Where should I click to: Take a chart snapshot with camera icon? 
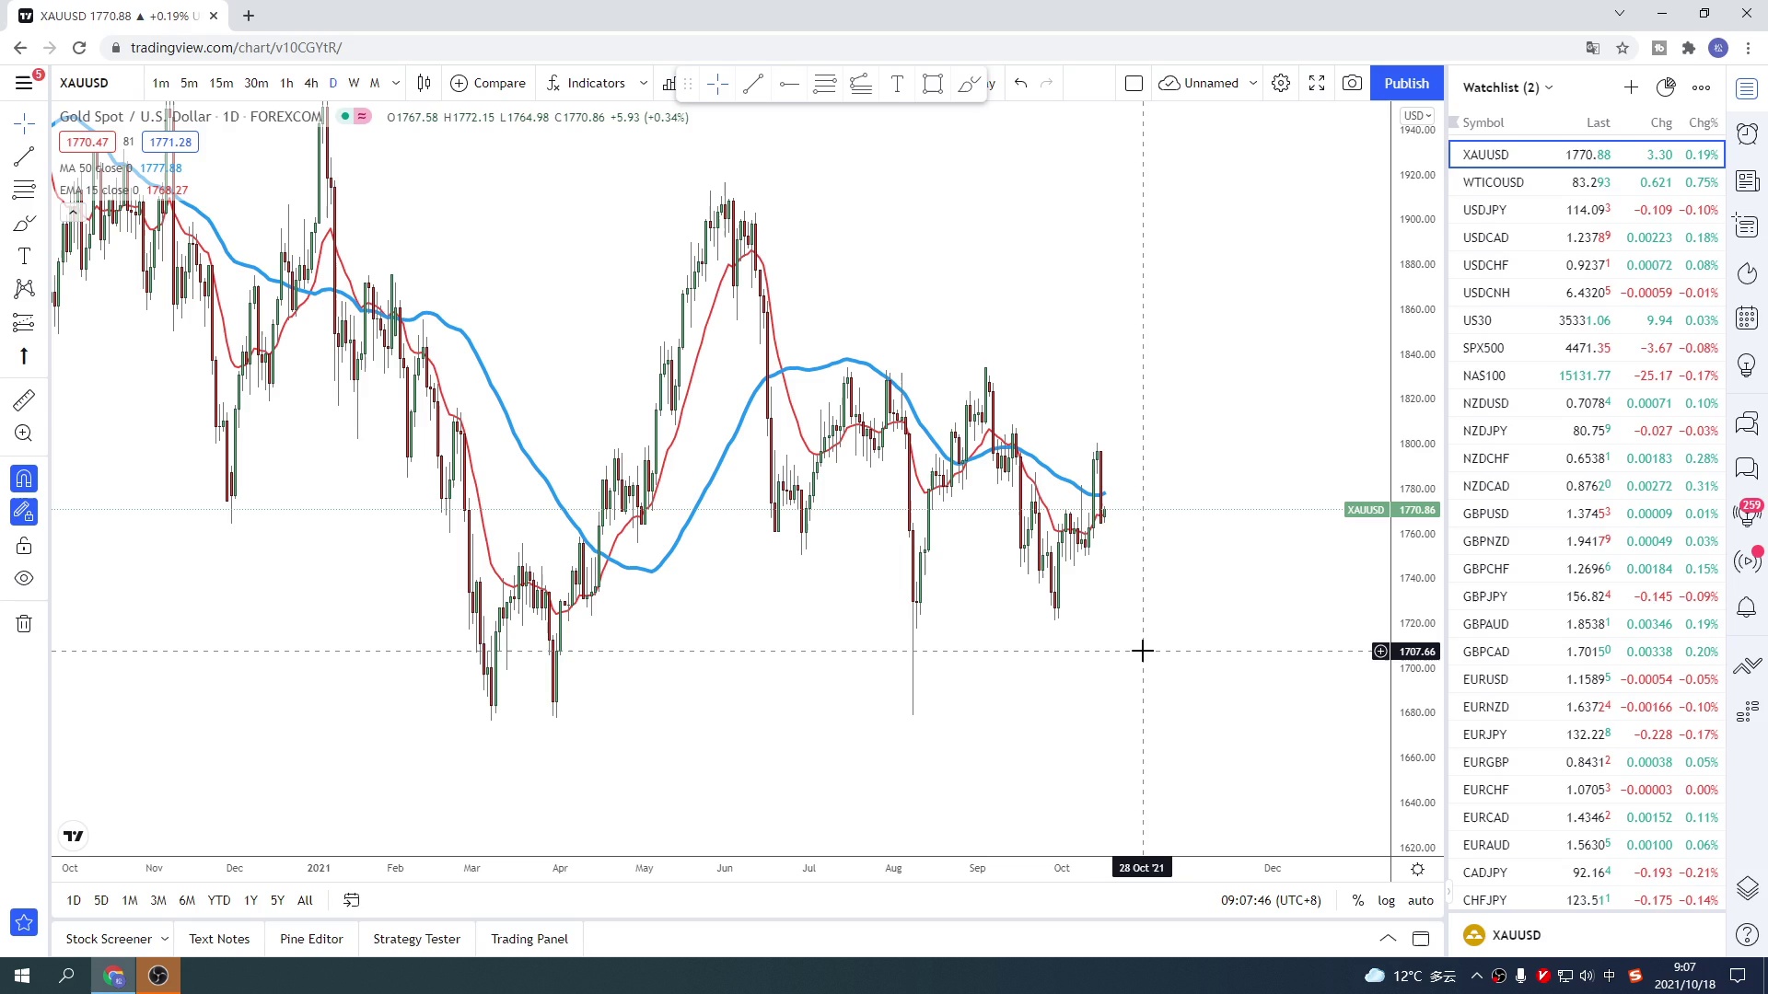point(1352,84)
